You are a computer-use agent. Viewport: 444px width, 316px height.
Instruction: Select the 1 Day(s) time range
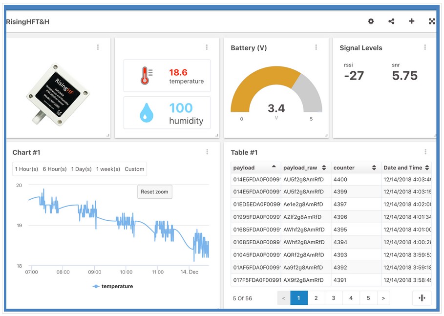[x=81, y=169]
